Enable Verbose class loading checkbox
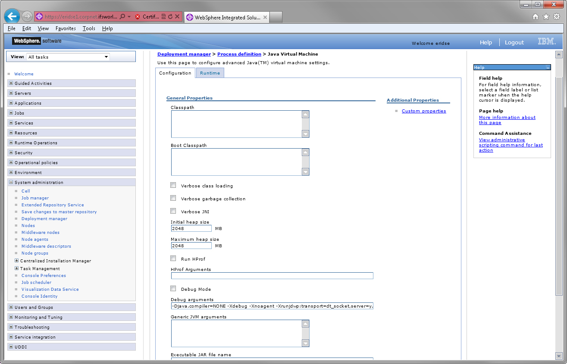Viewport: 567px width, 364px height. (173, 185)
